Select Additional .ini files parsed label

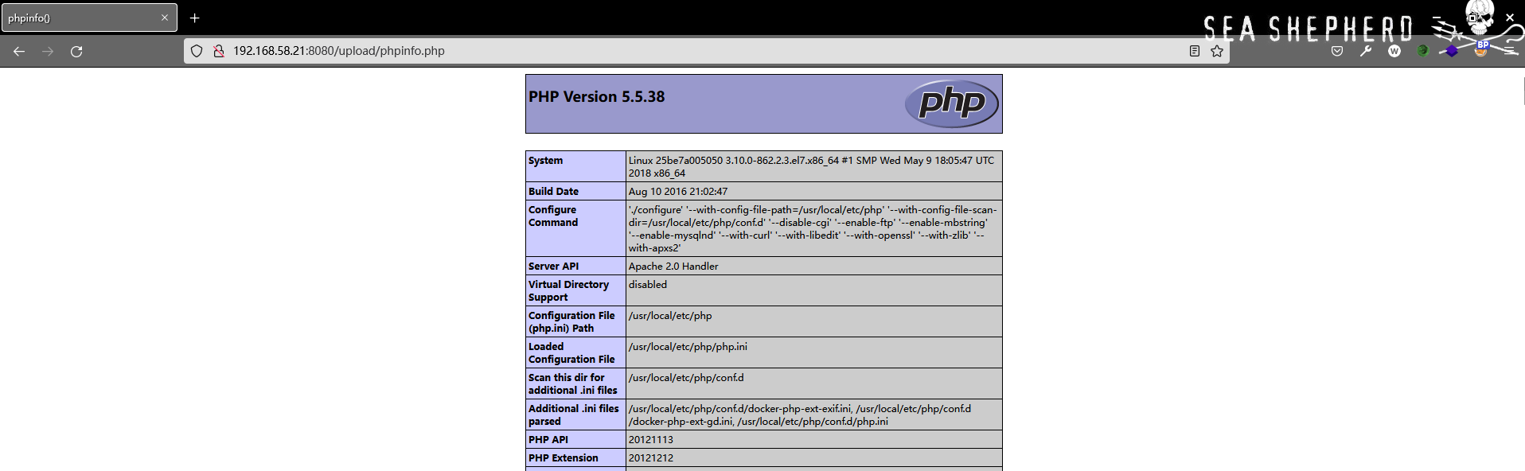point(574,415)
